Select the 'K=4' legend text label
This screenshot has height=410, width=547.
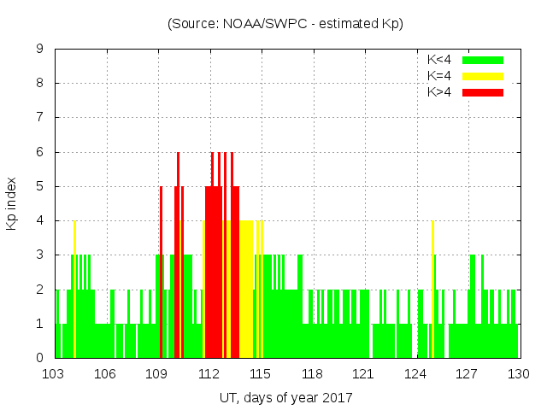click(439, 76)
